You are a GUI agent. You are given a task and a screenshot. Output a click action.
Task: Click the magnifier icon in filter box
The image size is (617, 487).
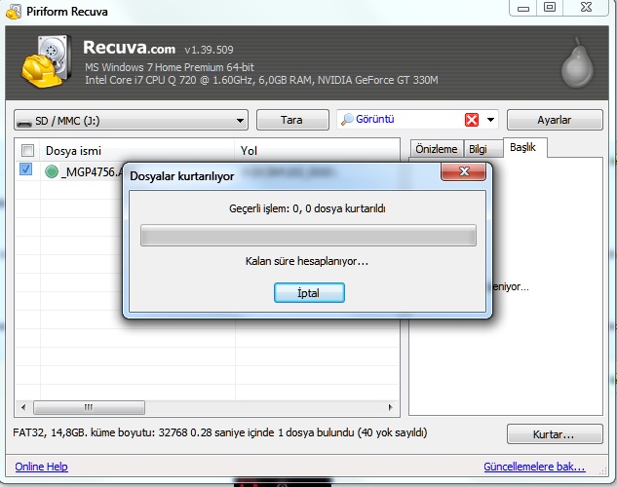(x=347, y=119)
